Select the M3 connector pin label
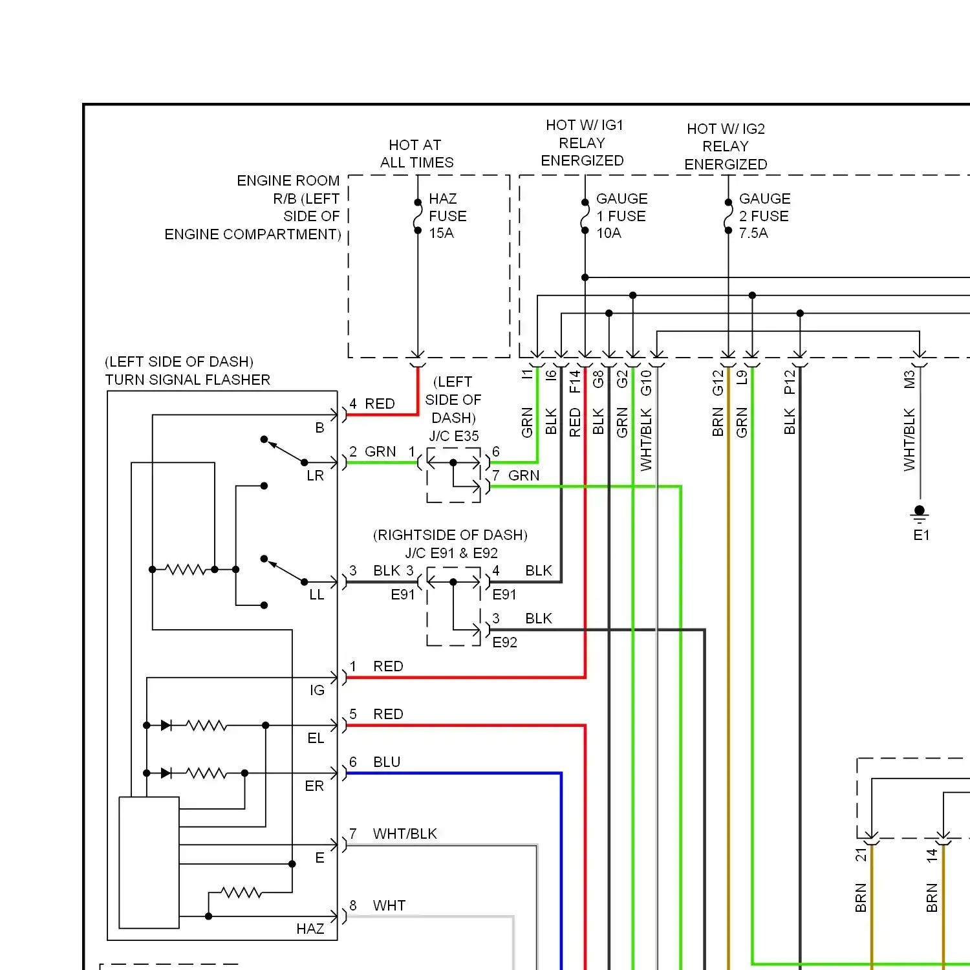970x970 pixels. pyautogui.click(x=910, y=379)
